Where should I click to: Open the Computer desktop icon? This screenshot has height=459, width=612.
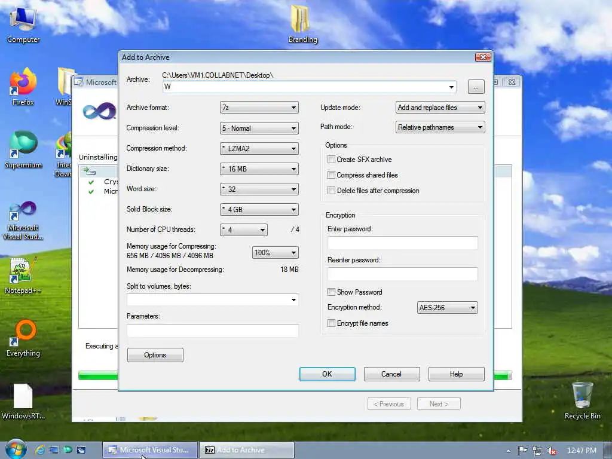[23, 24]
